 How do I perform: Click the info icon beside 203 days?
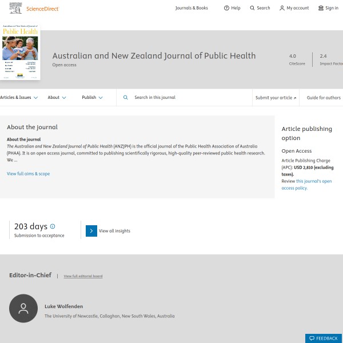pyautogui.click(x=53, y=226)
